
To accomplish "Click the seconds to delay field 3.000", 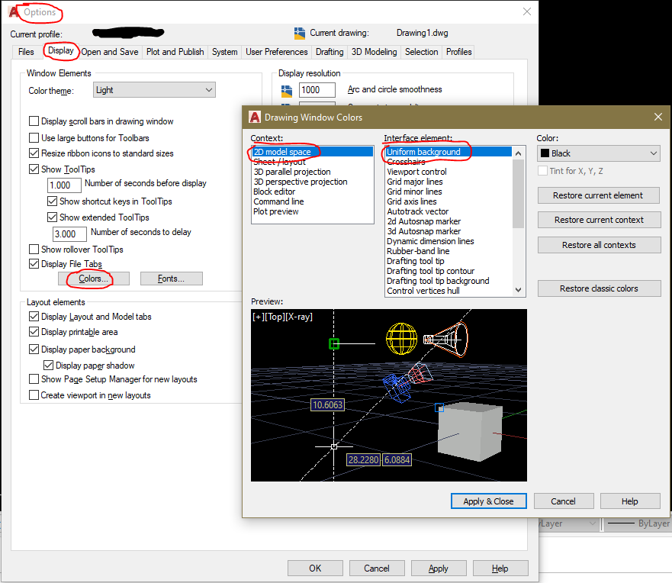I will point(70,234).
